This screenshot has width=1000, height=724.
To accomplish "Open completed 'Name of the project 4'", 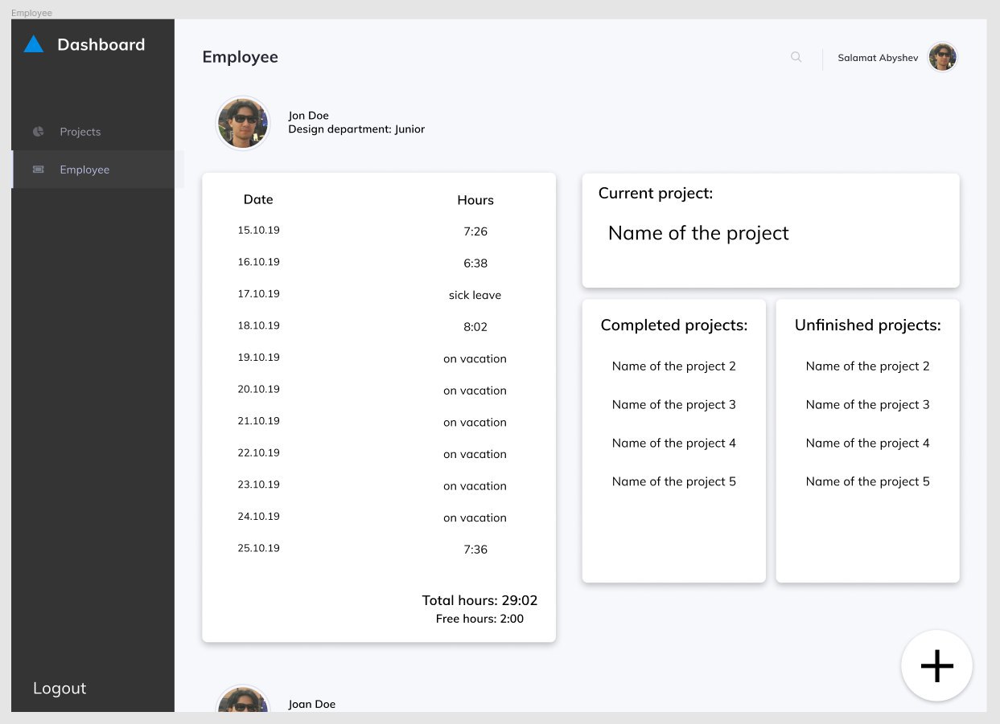I will [x=674, y=444].
